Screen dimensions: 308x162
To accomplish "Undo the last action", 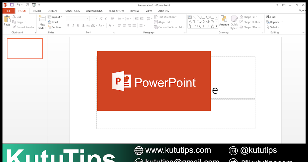I will (x=18, y=5).
